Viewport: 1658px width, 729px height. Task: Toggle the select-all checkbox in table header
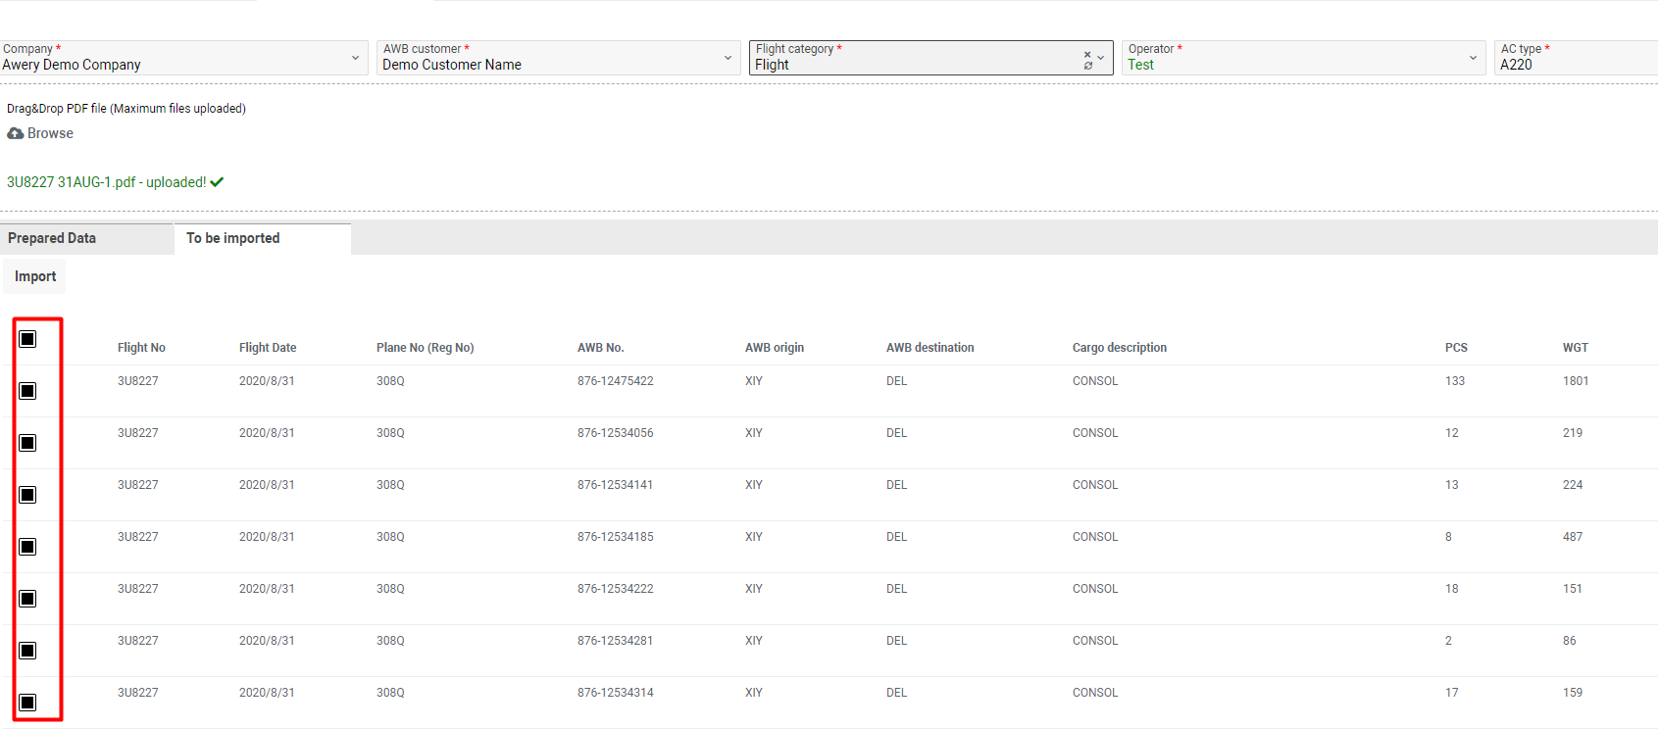point(28,339)
